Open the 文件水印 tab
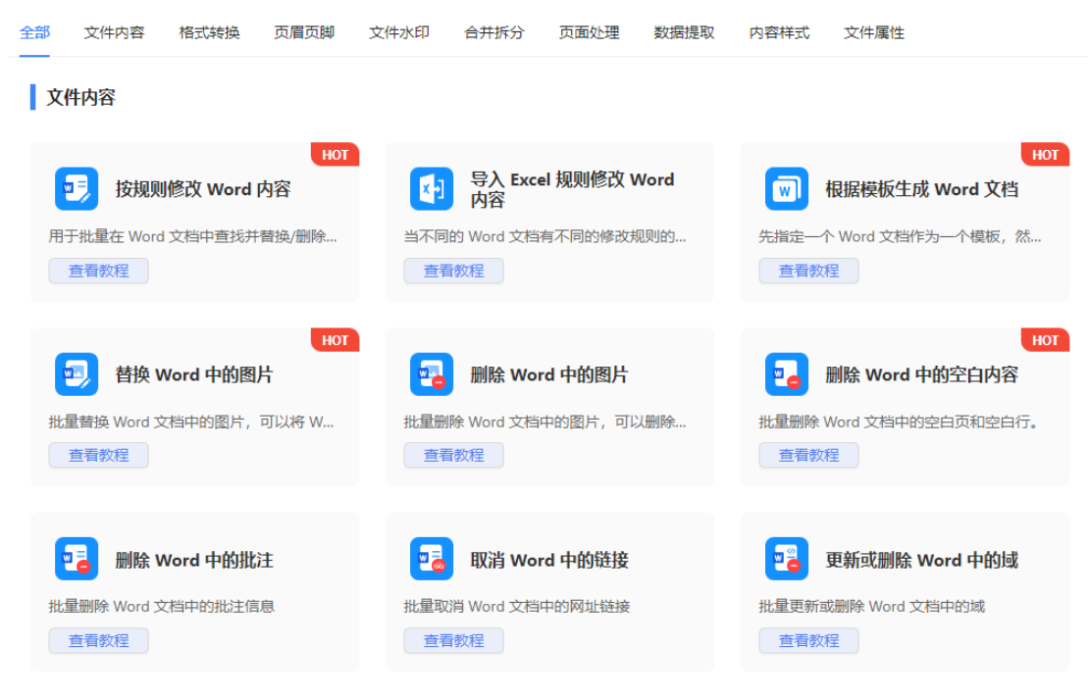This screenshot has width=1088, height=697. click(399, 32)
